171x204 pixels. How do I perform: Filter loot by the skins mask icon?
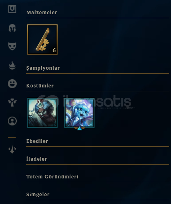coord(12,46)
